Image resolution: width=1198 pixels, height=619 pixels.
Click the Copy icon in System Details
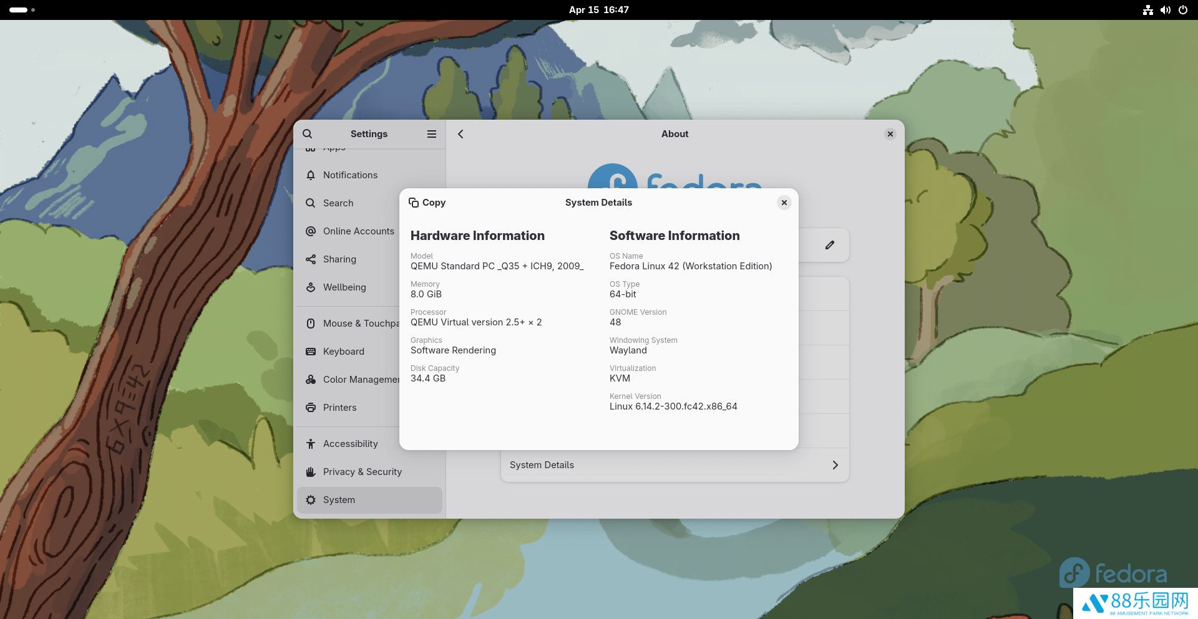tap(414, 203)
